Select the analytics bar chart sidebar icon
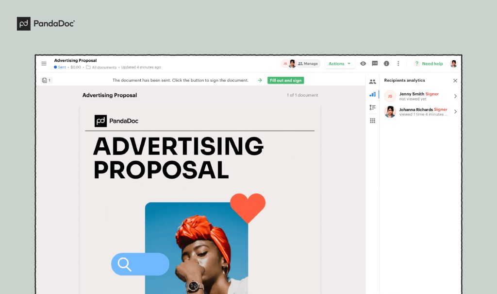The height and width of the screenshot is (294, 497). coord(372,94)
